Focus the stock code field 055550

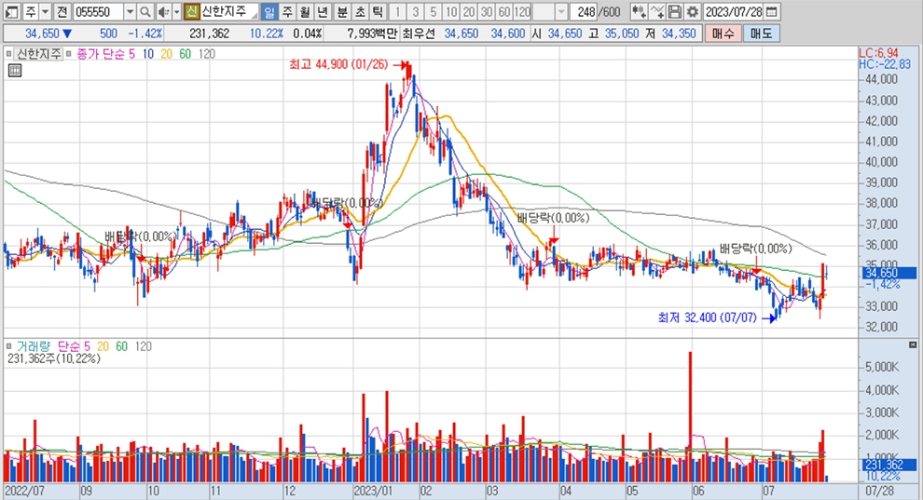pyautogui.click(x=98, y=11)
